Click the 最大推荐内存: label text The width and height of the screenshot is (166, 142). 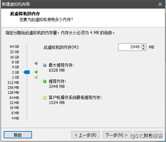click(61, 65)
